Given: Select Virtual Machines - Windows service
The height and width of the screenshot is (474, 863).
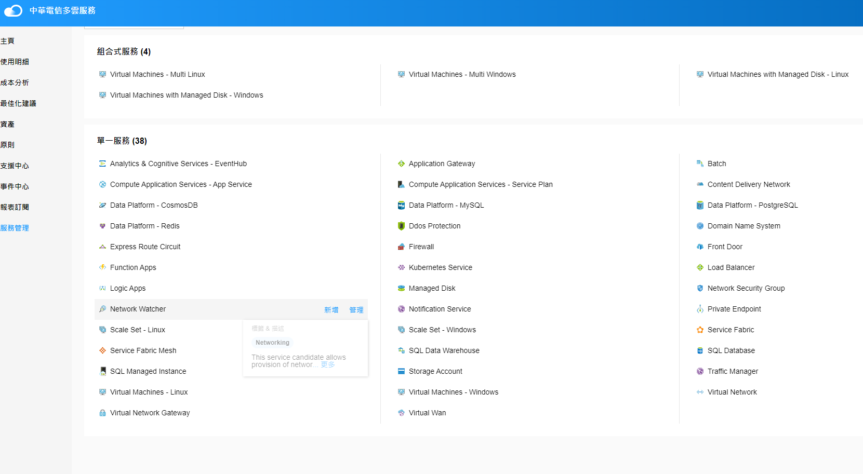Looking at the screenshot, I should (x=454, y=392).
